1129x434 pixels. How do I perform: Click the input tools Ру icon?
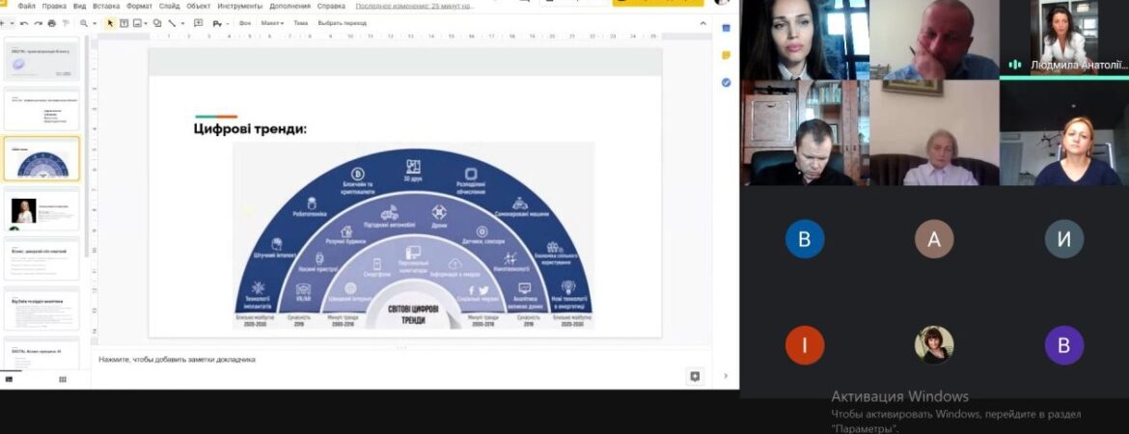tap(217, 24)
